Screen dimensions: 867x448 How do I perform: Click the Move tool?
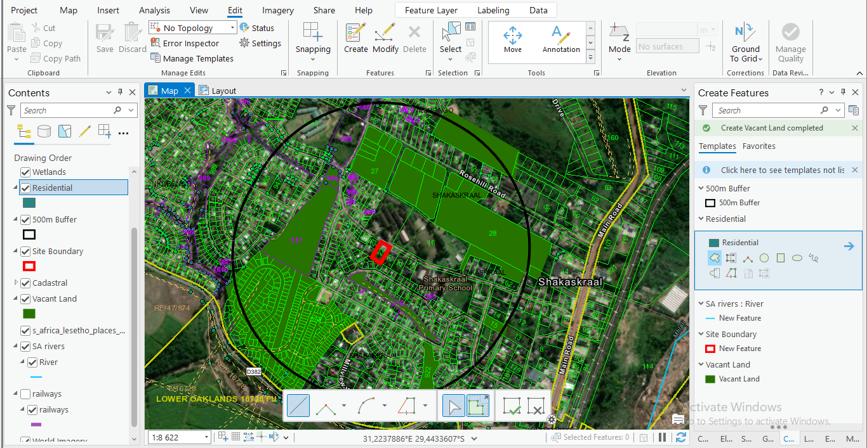(513, 39)
